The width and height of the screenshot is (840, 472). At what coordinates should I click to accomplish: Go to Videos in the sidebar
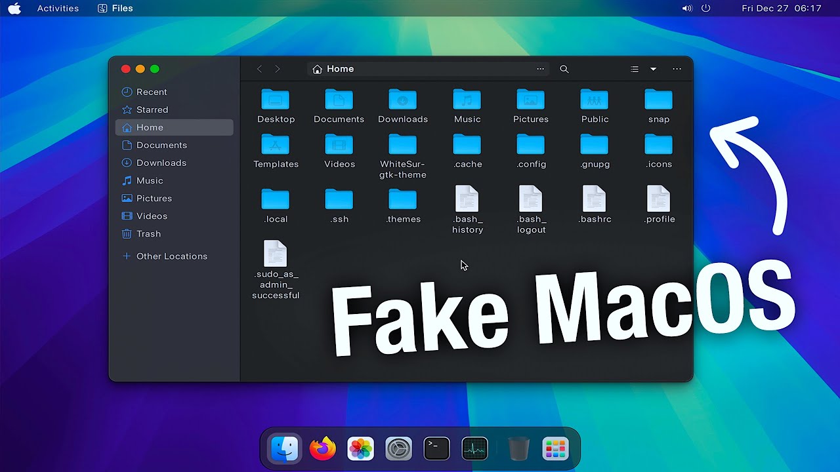coord(174,216)
